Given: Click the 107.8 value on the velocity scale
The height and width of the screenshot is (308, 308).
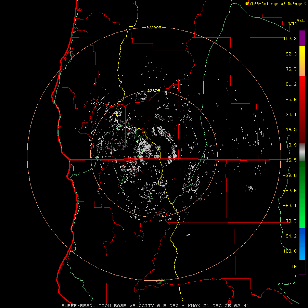Looking at the screenshot, I should coord(290,38).
